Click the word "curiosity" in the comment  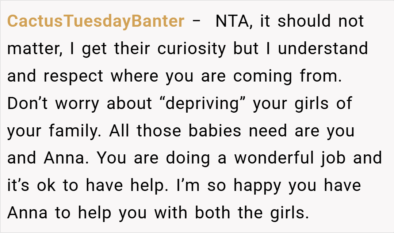pos(192,49)
